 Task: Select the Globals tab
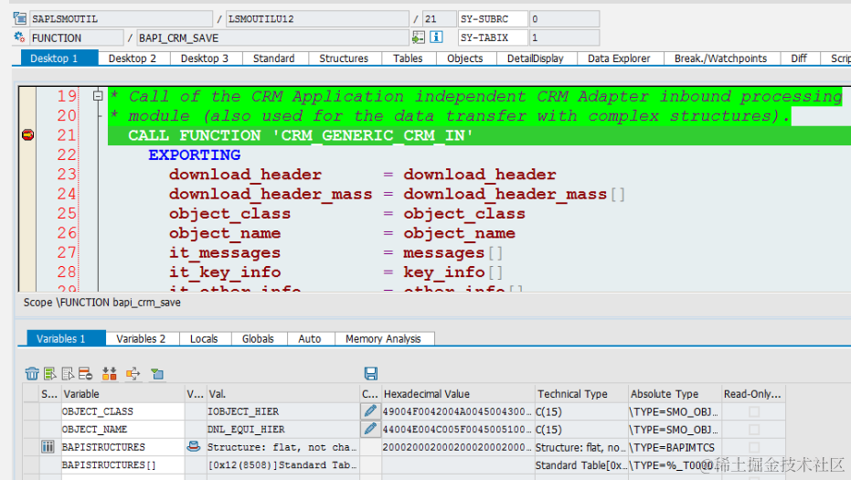point(259,338)
